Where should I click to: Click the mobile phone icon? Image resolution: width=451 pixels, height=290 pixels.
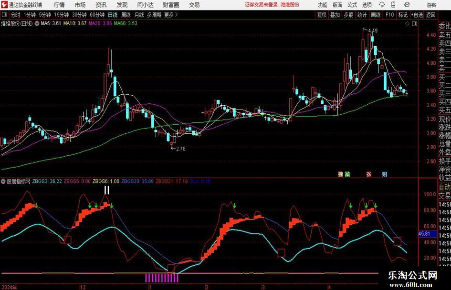click(393, 5)
